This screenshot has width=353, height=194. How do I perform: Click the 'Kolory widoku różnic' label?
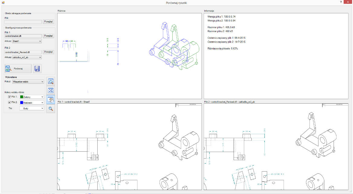click(x=15, y=92)
